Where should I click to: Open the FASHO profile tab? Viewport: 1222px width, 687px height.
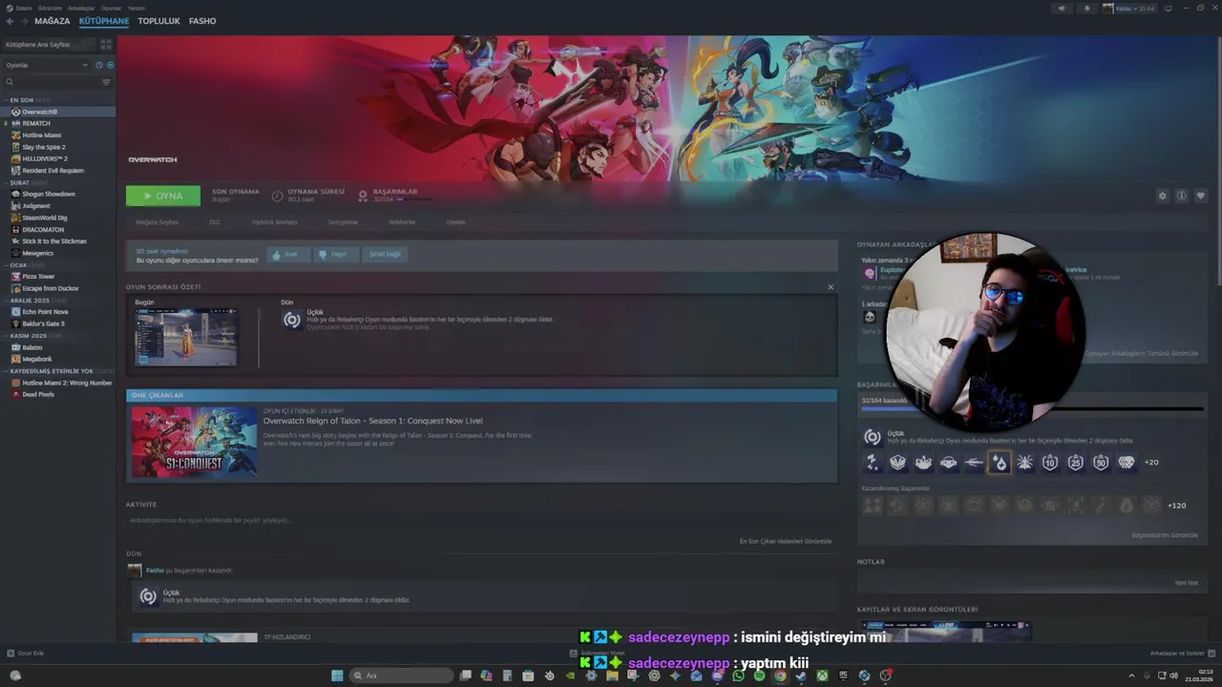[x=202, y=21]
